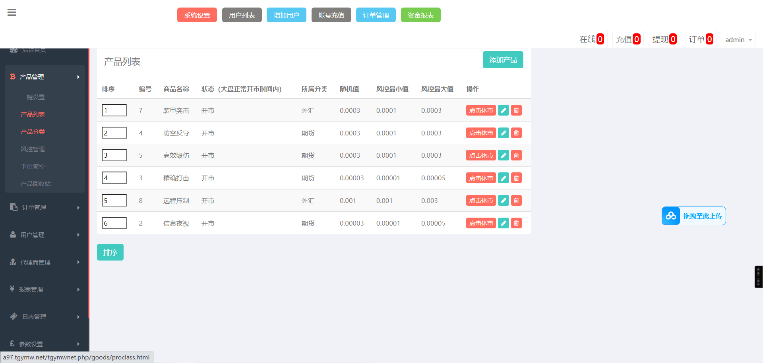Click the cloud upload icon widget
This screenshot has height=363, width=763.
point(671,216)
